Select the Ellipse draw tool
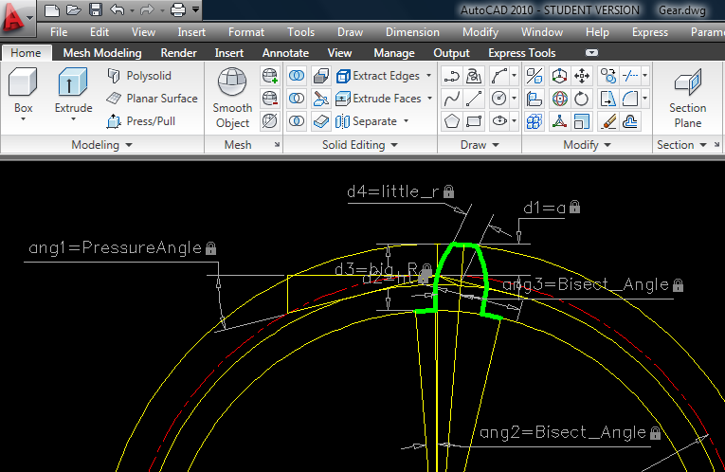 tap(499, 121)
